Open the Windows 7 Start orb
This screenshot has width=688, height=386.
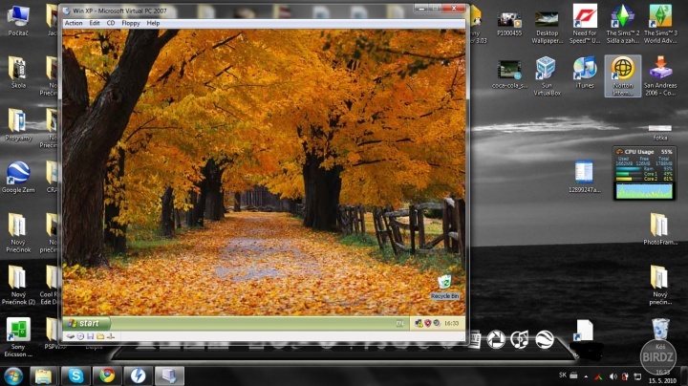[13, 375]
